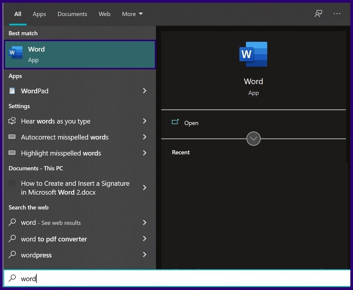
Task: Expand arrow for word to pdf converter
Action: 145,238
